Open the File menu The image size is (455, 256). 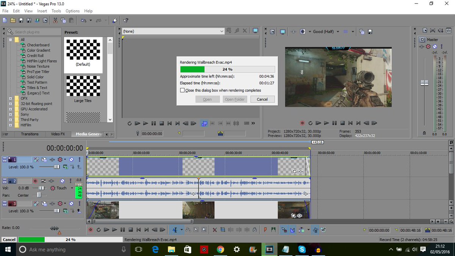[x=5, y=11]
